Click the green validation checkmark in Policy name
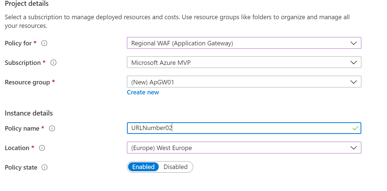 355,128
